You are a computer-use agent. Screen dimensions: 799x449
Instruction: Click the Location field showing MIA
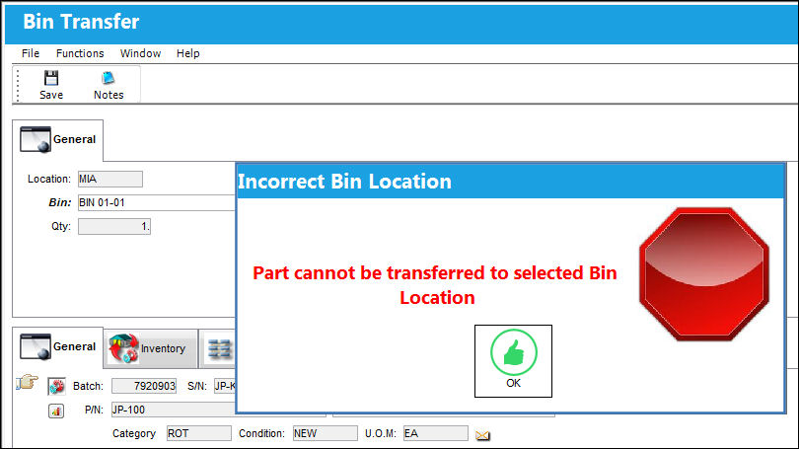coord(110,179)
